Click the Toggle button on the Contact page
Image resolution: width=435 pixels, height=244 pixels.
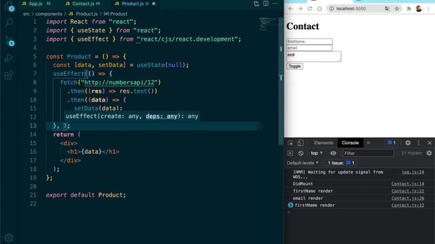(294, 66)
